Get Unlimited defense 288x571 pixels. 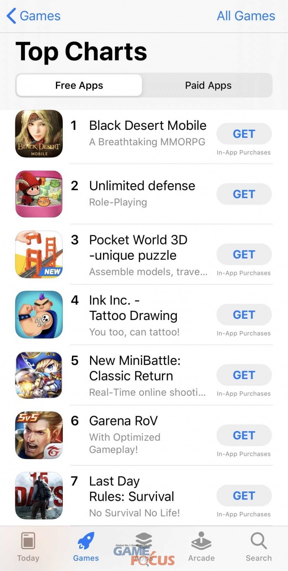pos(244,194)
